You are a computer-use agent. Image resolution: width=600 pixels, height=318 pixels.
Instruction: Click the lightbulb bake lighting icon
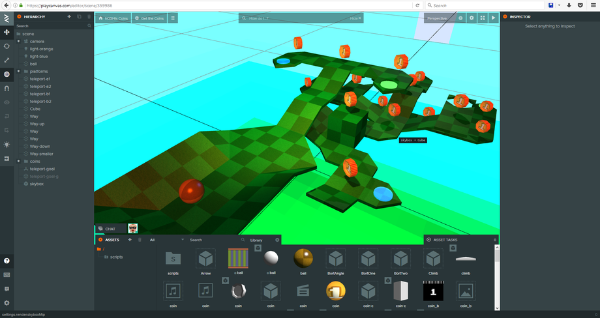point(7,144)
